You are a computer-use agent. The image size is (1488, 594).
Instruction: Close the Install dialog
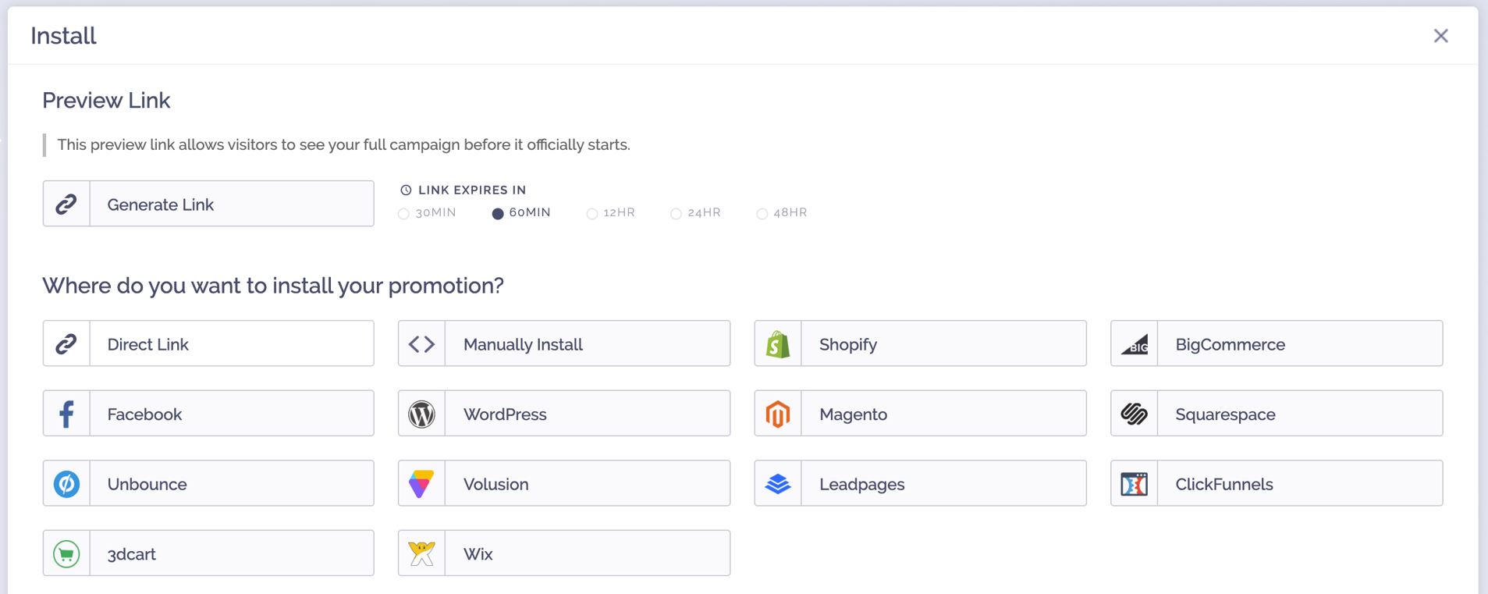[x=1440, y=36]
